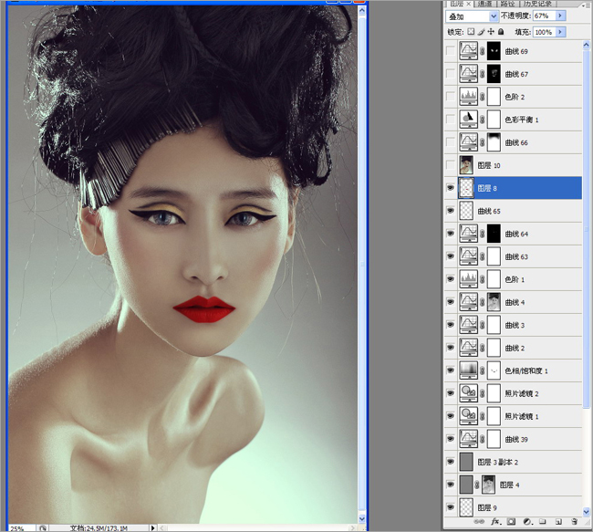
Task: Click image window scroll up arrow
Action: (x=362, y=11)
